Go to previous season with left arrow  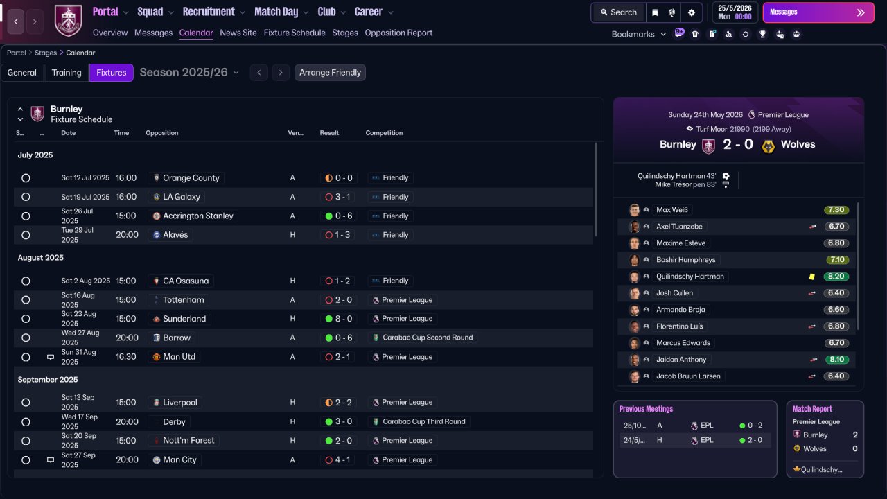259,73
